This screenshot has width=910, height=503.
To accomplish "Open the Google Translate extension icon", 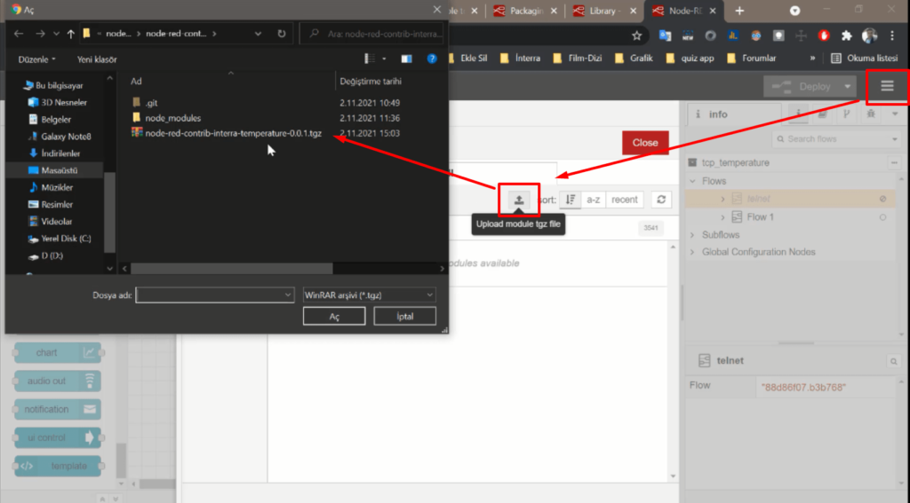I will [x=665, y=35].
